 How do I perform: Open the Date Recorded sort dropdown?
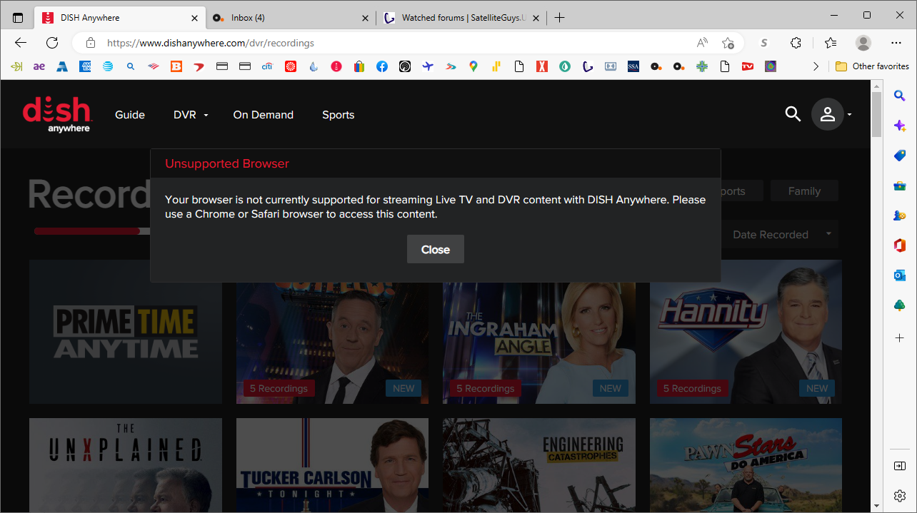(781, 235)
